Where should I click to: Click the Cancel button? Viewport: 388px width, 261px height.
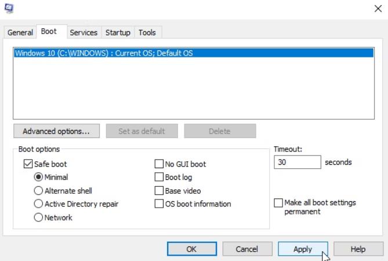pyautogui.click(x=247, y=249)
